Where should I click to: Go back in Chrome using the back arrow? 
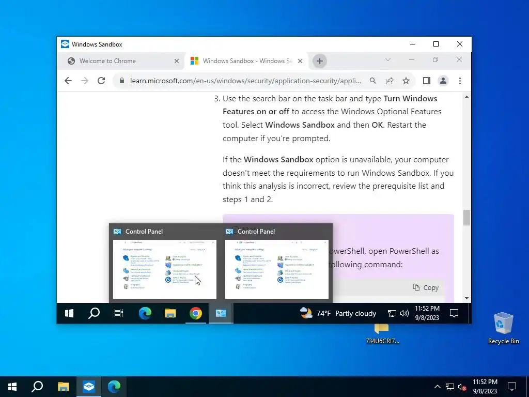tap(68, 81)
